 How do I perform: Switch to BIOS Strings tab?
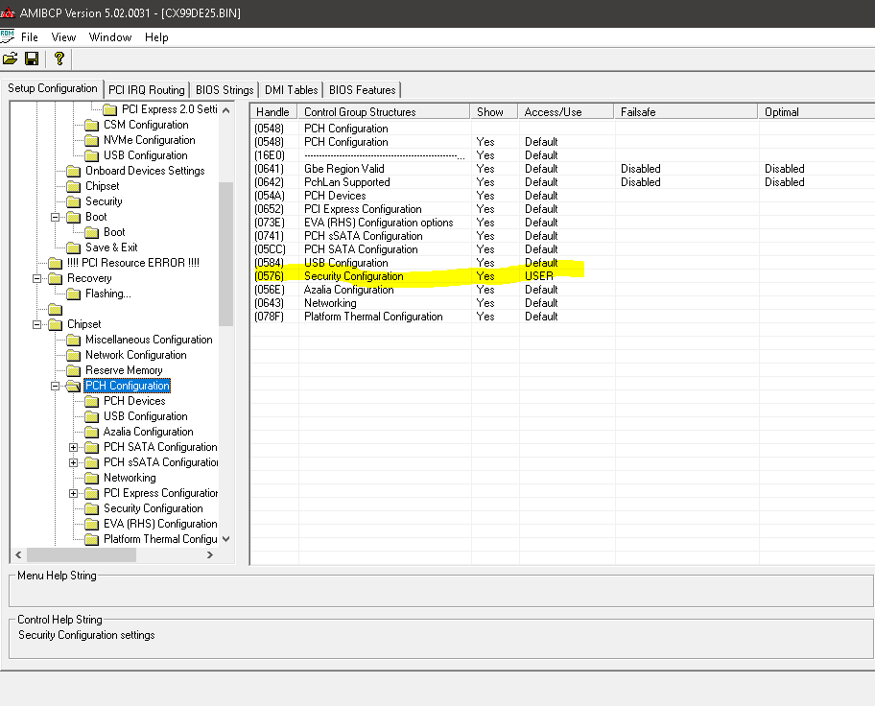pos(225,90)
